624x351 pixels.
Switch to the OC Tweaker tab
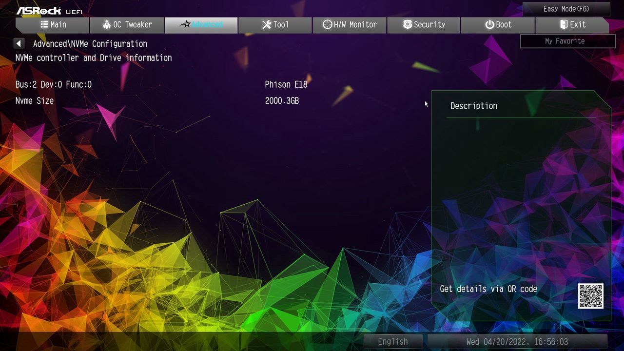click(127, 25)
